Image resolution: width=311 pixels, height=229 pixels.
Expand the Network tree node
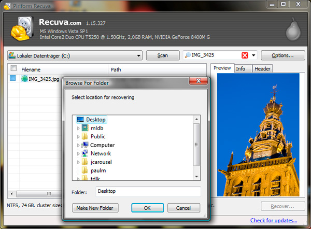(78, 154)
